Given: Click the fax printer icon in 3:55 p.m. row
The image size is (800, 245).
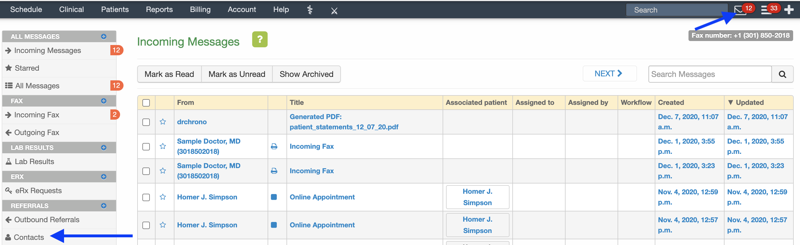Looking at the screenshot, I should tap(274, 146).
